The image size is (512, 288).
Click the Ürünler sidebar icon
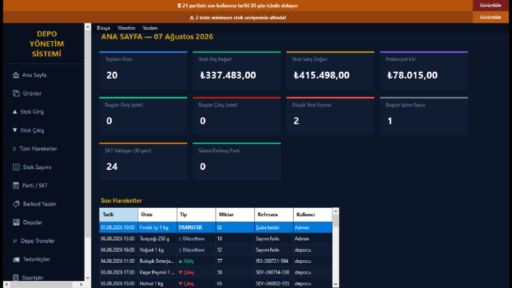pyautogui.click(x=16, y=94)
